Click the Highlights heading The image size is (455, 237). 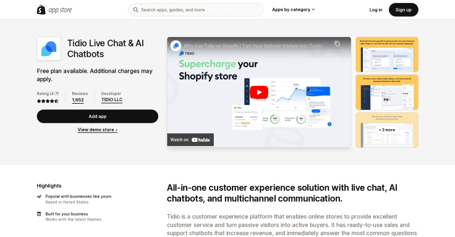coord(49,186)
